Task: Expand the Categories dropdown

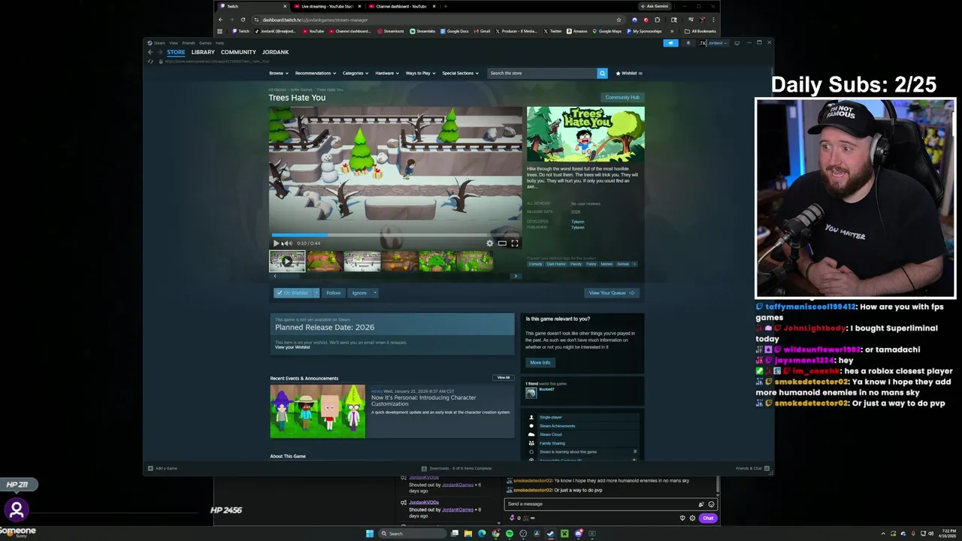Action: pos(355,73)
